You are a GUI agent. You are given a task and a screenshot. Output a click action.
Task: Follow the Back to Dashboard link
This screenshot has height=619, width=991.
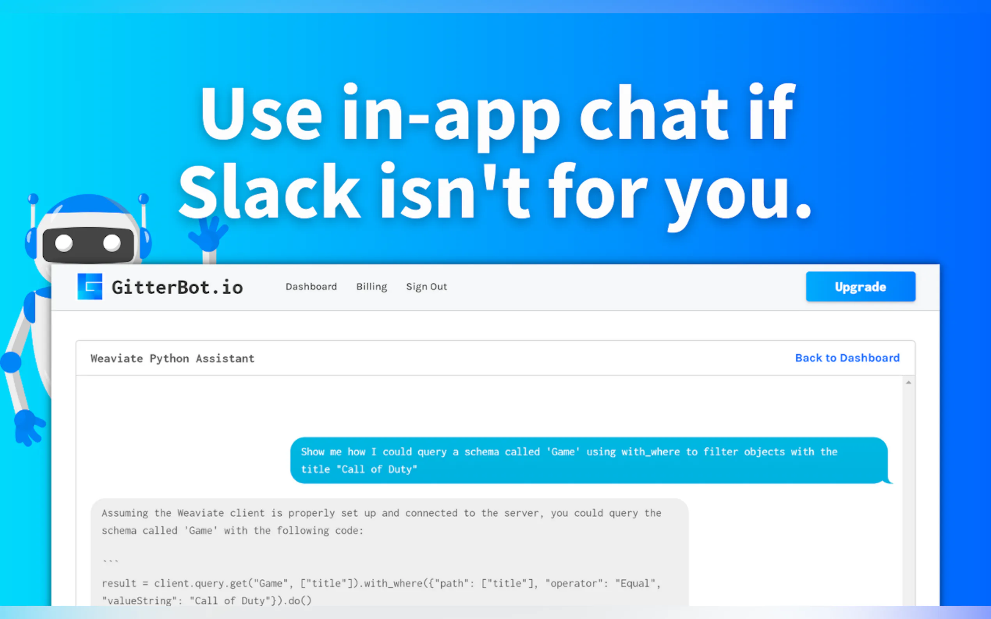click(847, 358)
